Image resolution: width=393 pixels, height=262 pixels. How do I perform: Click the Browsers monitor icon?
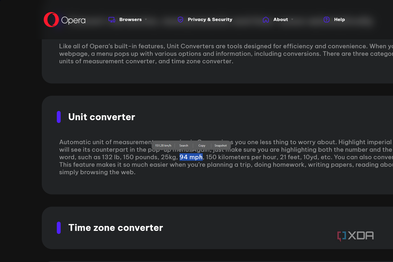click(x=112, y=20)
